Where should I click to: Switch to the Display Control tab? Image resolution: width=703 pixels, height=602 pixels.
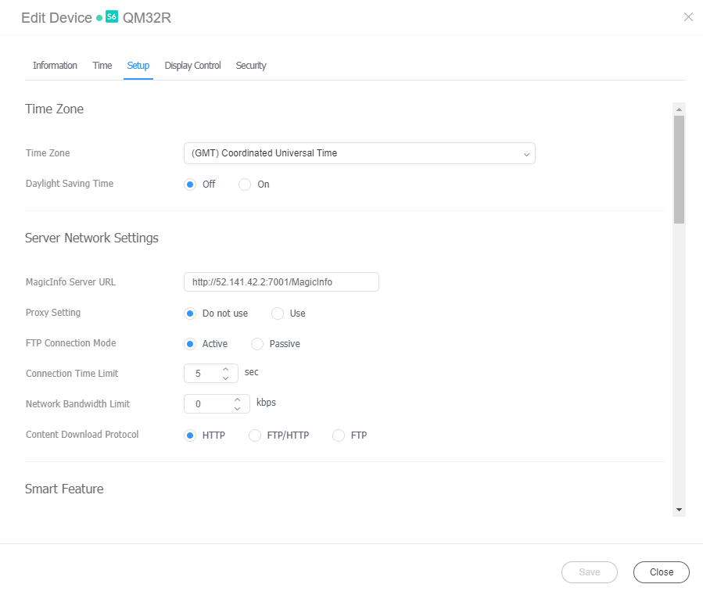192,66
